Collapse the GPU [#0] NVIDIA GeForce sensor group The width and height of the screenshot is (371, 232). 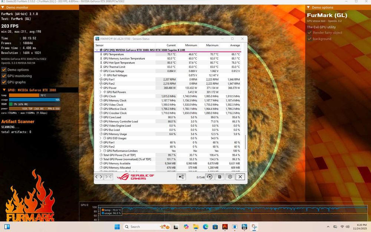[97, 50]
